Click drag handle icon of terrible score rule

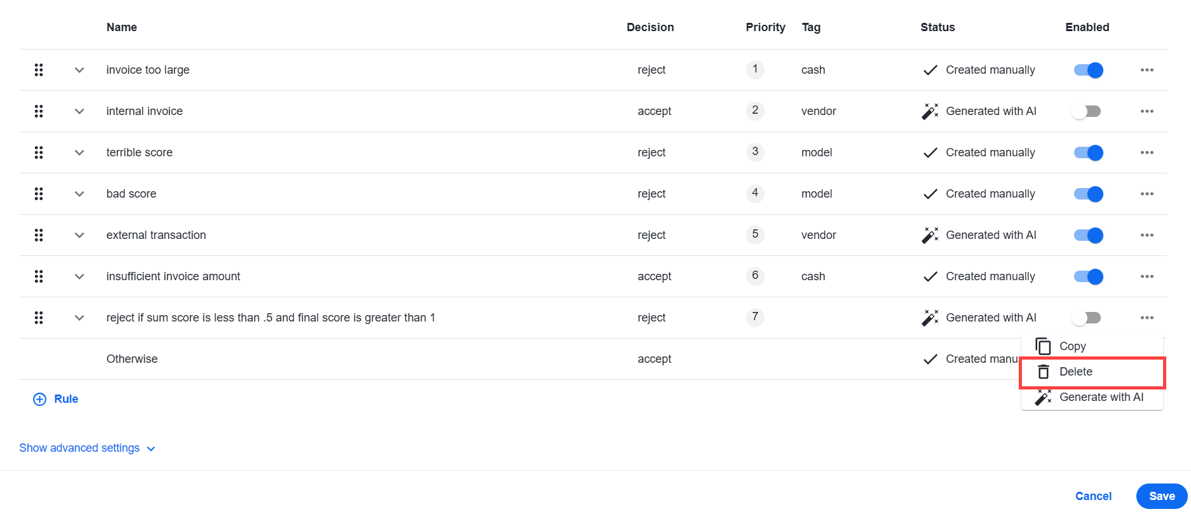click(39, 152)
